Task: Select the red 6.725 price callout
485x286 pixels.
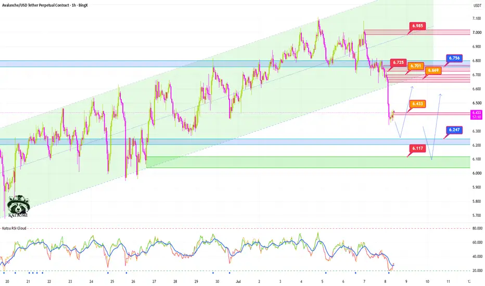Action: [399, 62]
